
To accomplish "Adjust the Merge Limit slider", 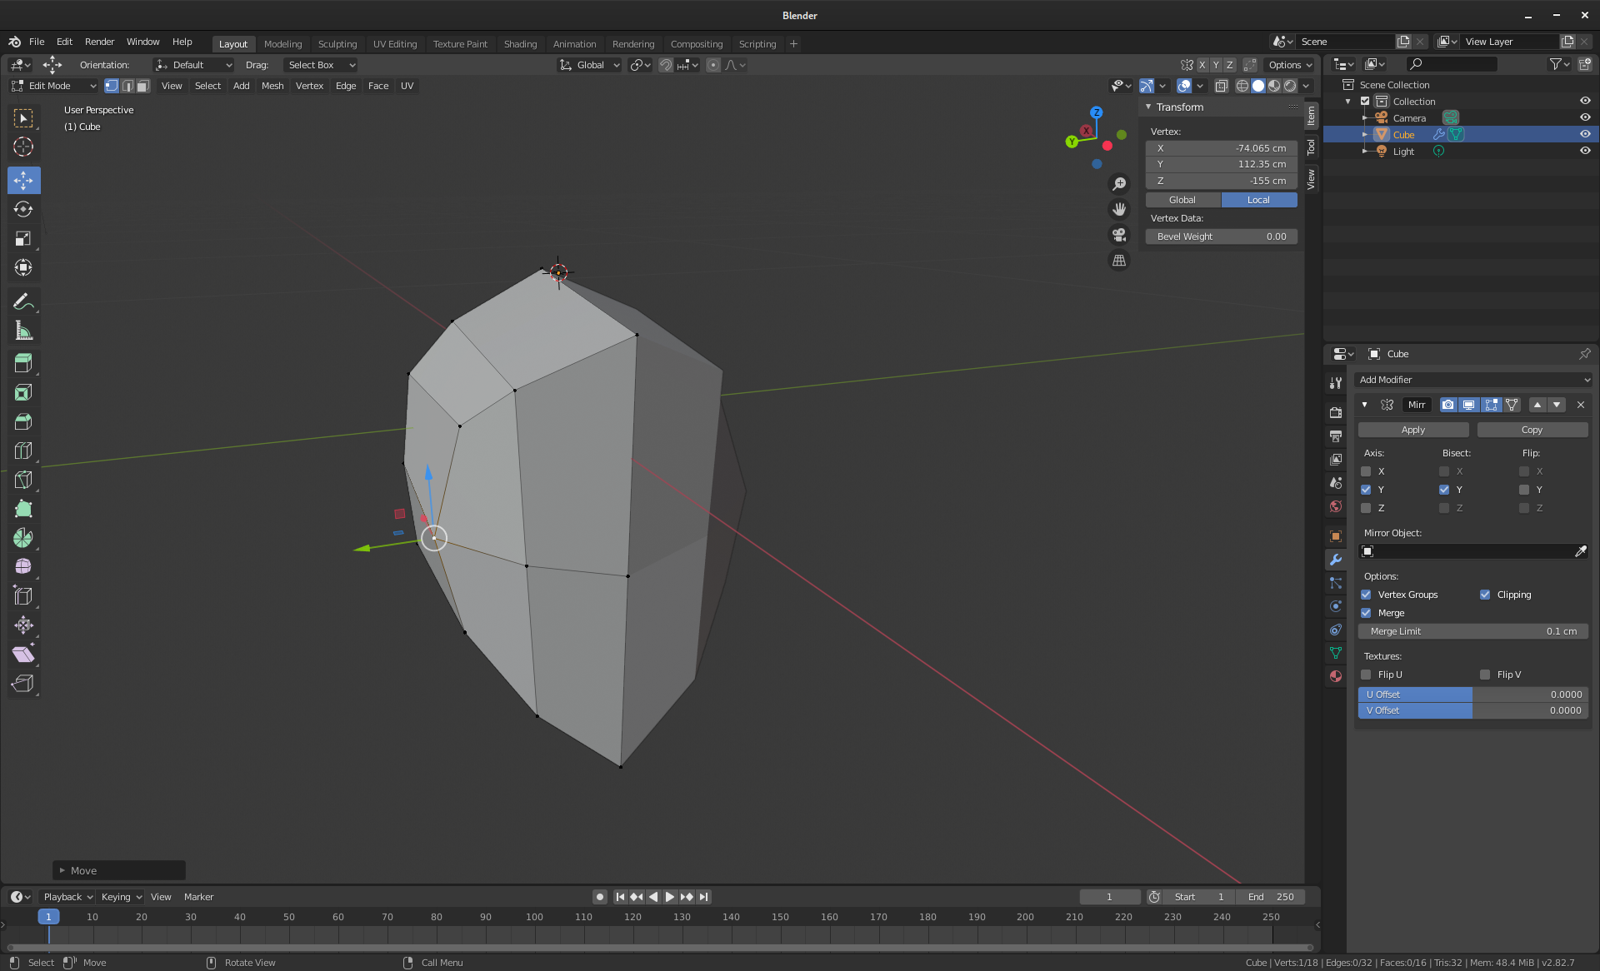I will coord(1472,631).
